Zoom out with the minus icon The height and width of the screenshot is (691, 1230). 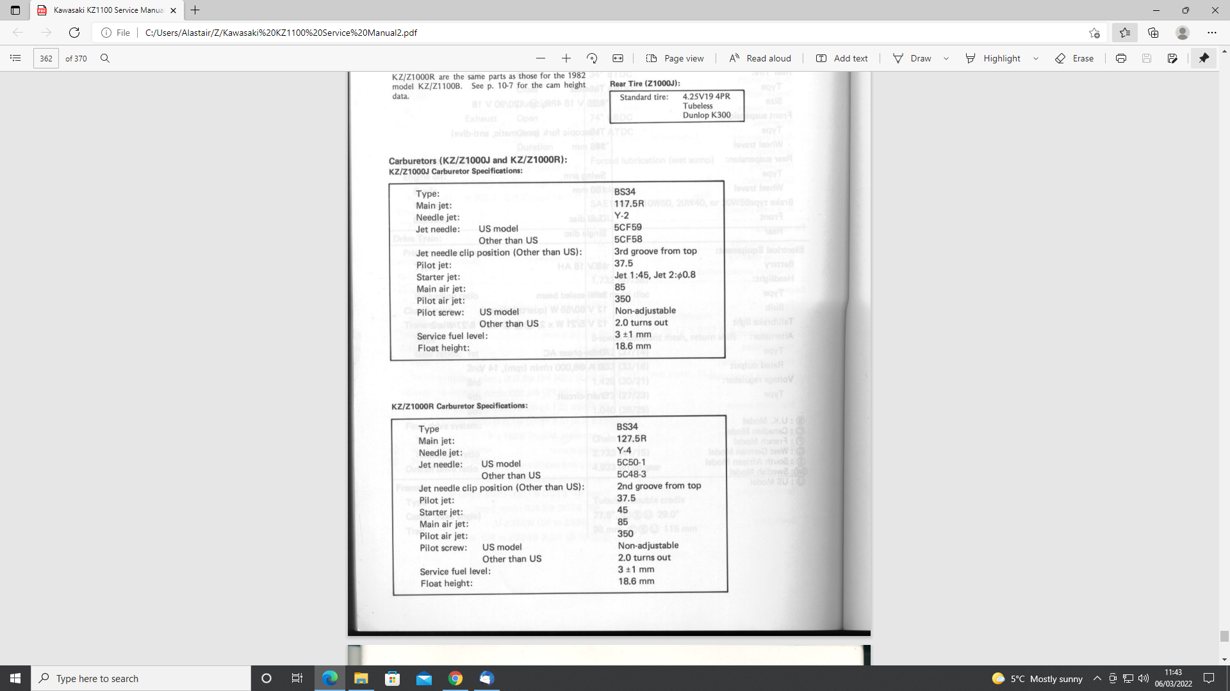coord(541,58)
